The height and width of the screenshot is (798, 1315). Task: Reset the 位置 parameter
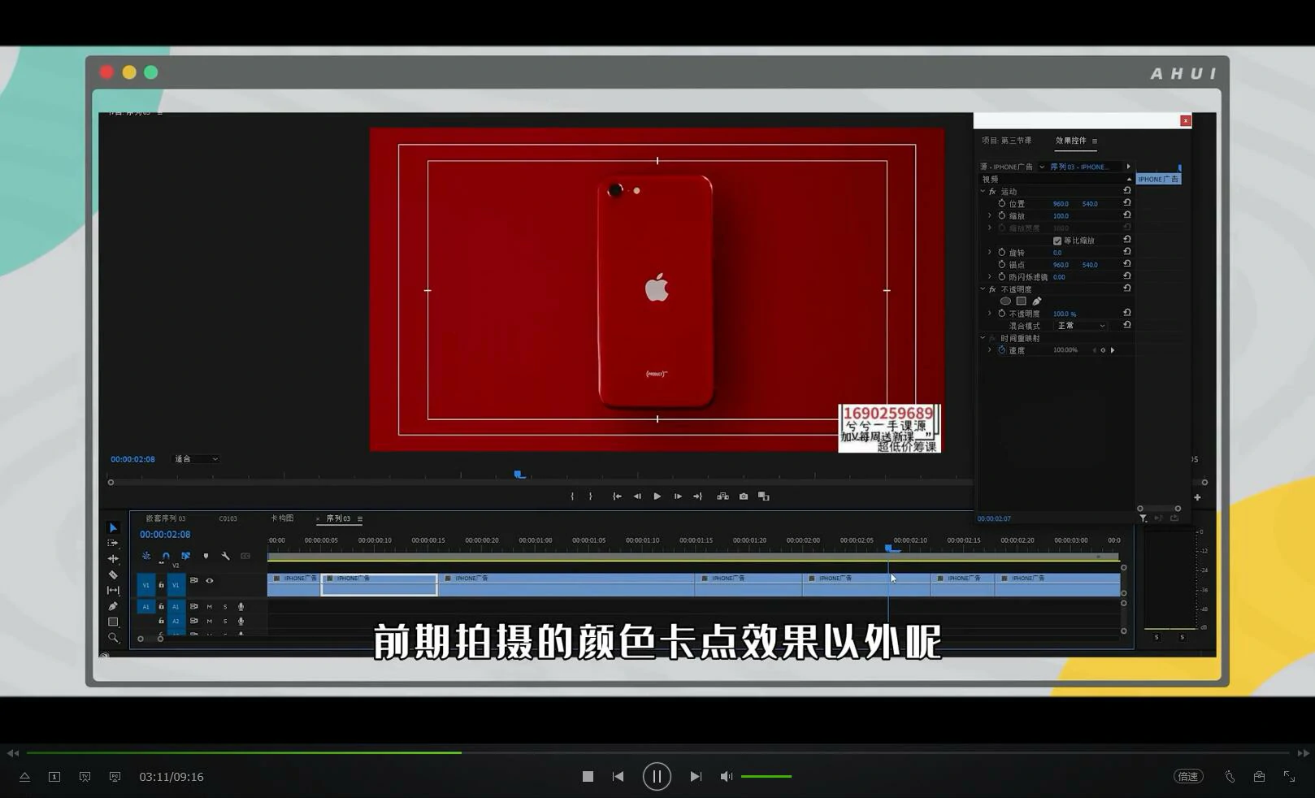click(x=1127, y=203)
